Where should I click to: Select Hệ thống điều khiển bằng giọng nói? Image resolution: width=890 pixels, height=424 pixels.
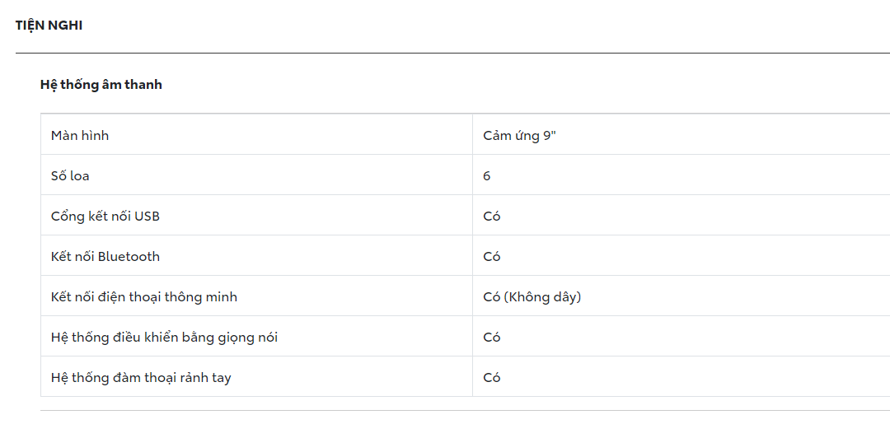click(x=164, y=337)
